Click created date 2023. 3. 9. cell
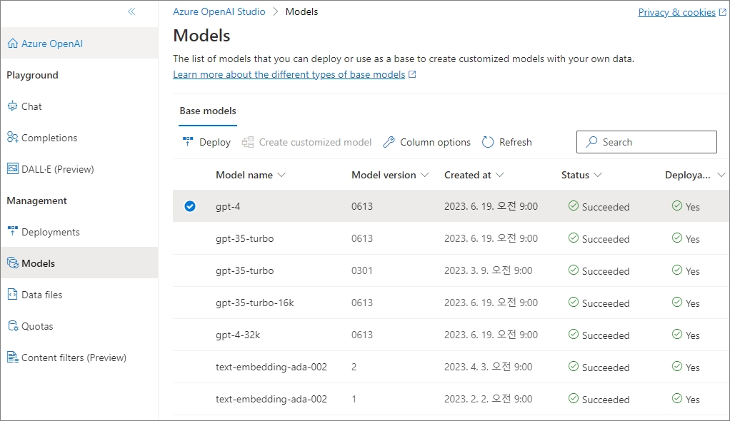Viewport: 730px width, 421px height. (x=488, y=270)
